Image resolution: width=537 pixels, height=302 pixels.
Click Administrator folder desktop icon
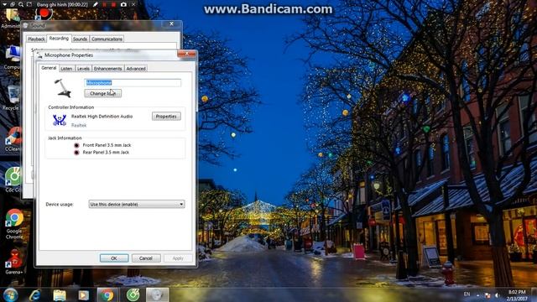click(11, 18)
